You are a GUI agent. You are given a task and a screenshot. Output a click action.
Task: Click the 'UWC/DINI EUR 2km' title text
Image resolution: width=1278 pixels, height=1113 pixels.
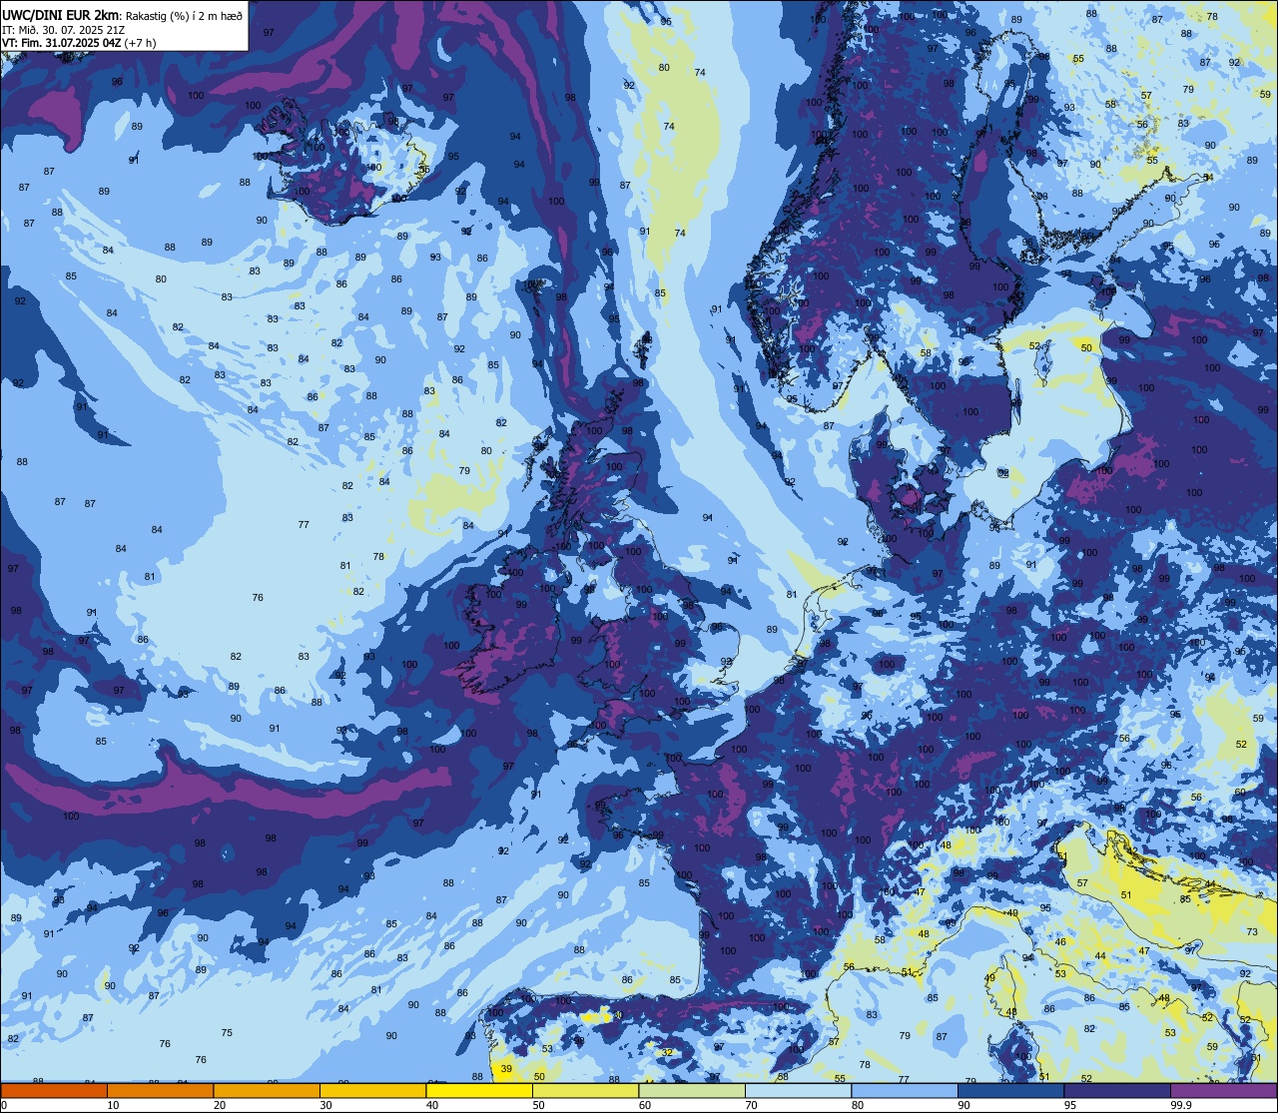(x=61, y=15)
